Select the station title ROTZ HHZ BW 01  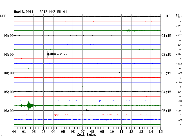[x=53, y=12]
